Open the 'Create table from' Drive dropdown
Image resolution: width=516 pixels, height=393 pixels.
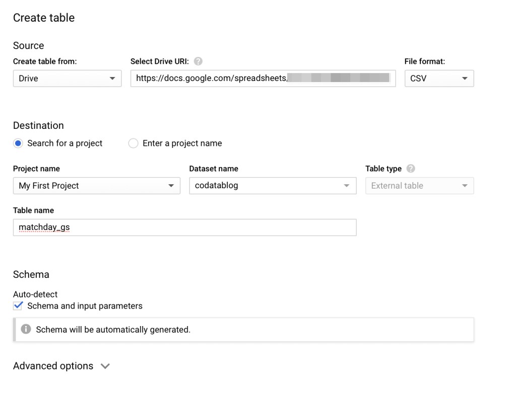(x=67, y=78)
